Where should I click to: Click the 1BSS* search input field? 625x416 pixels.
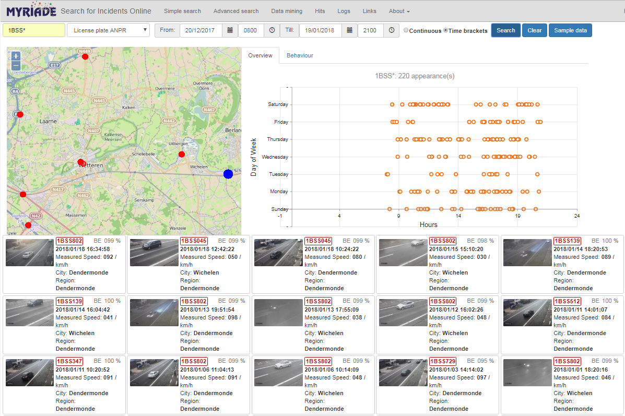click(34, 30)
